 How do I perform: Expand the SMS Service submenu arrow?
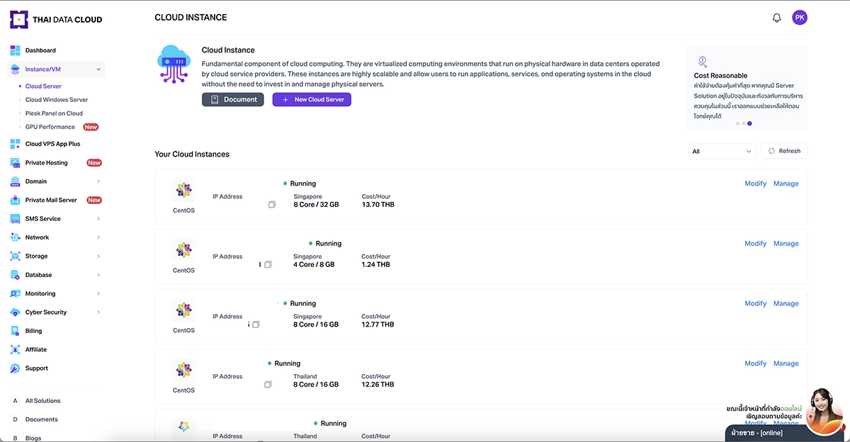tap(98, 219)
